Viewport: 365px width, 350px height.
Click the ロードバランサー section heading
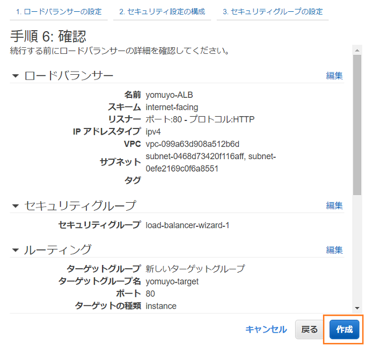coord(69,76)
